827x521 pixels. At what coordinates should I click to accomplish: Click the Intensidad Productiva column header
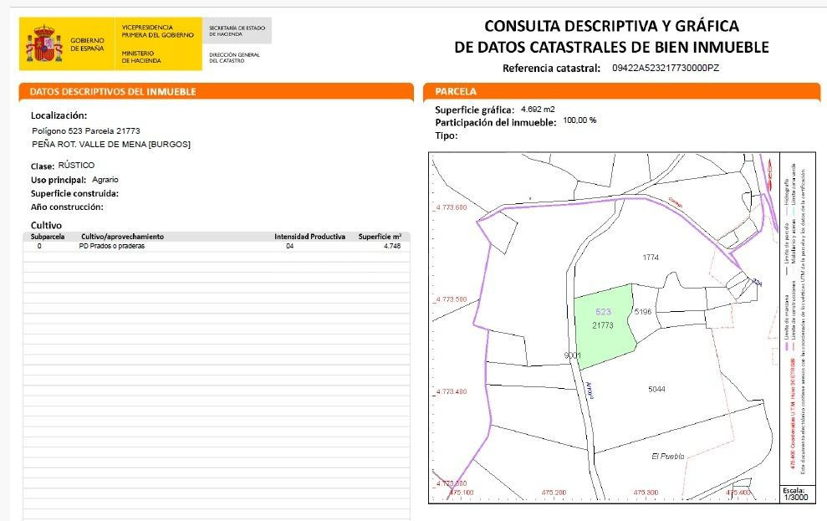[309, 237]
